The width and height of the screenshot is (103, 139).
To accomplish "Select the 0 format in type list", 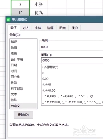I will coord(72,73).
